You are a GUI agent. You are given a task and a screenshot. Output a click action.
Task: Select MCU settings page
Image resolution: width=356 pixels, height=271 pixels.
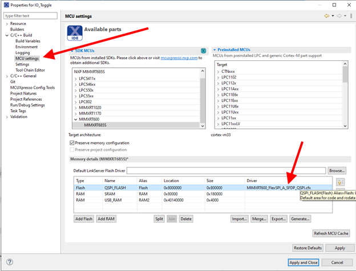pyautogui.click(x=27, y=59)
